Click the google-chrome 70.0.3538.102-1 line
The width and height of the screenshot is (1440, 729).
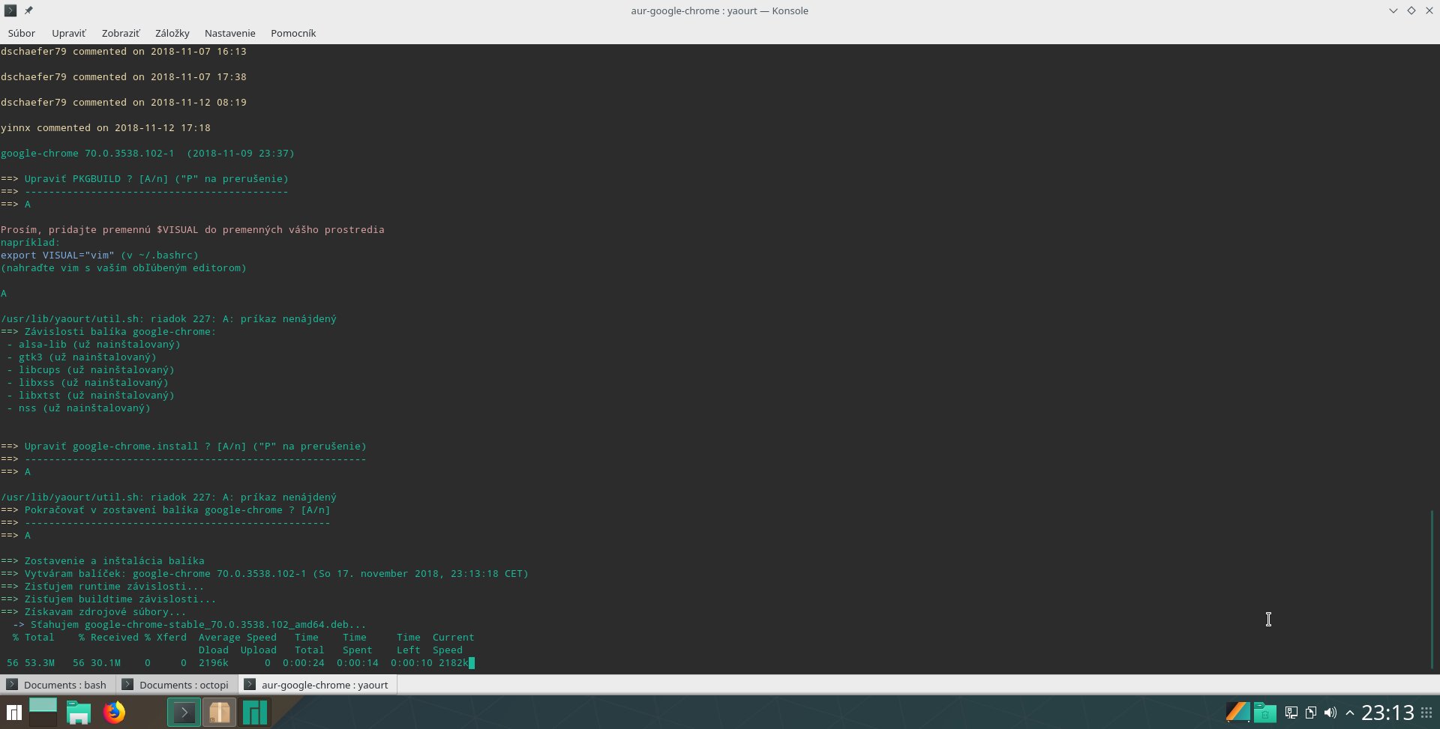coord(148,153)
